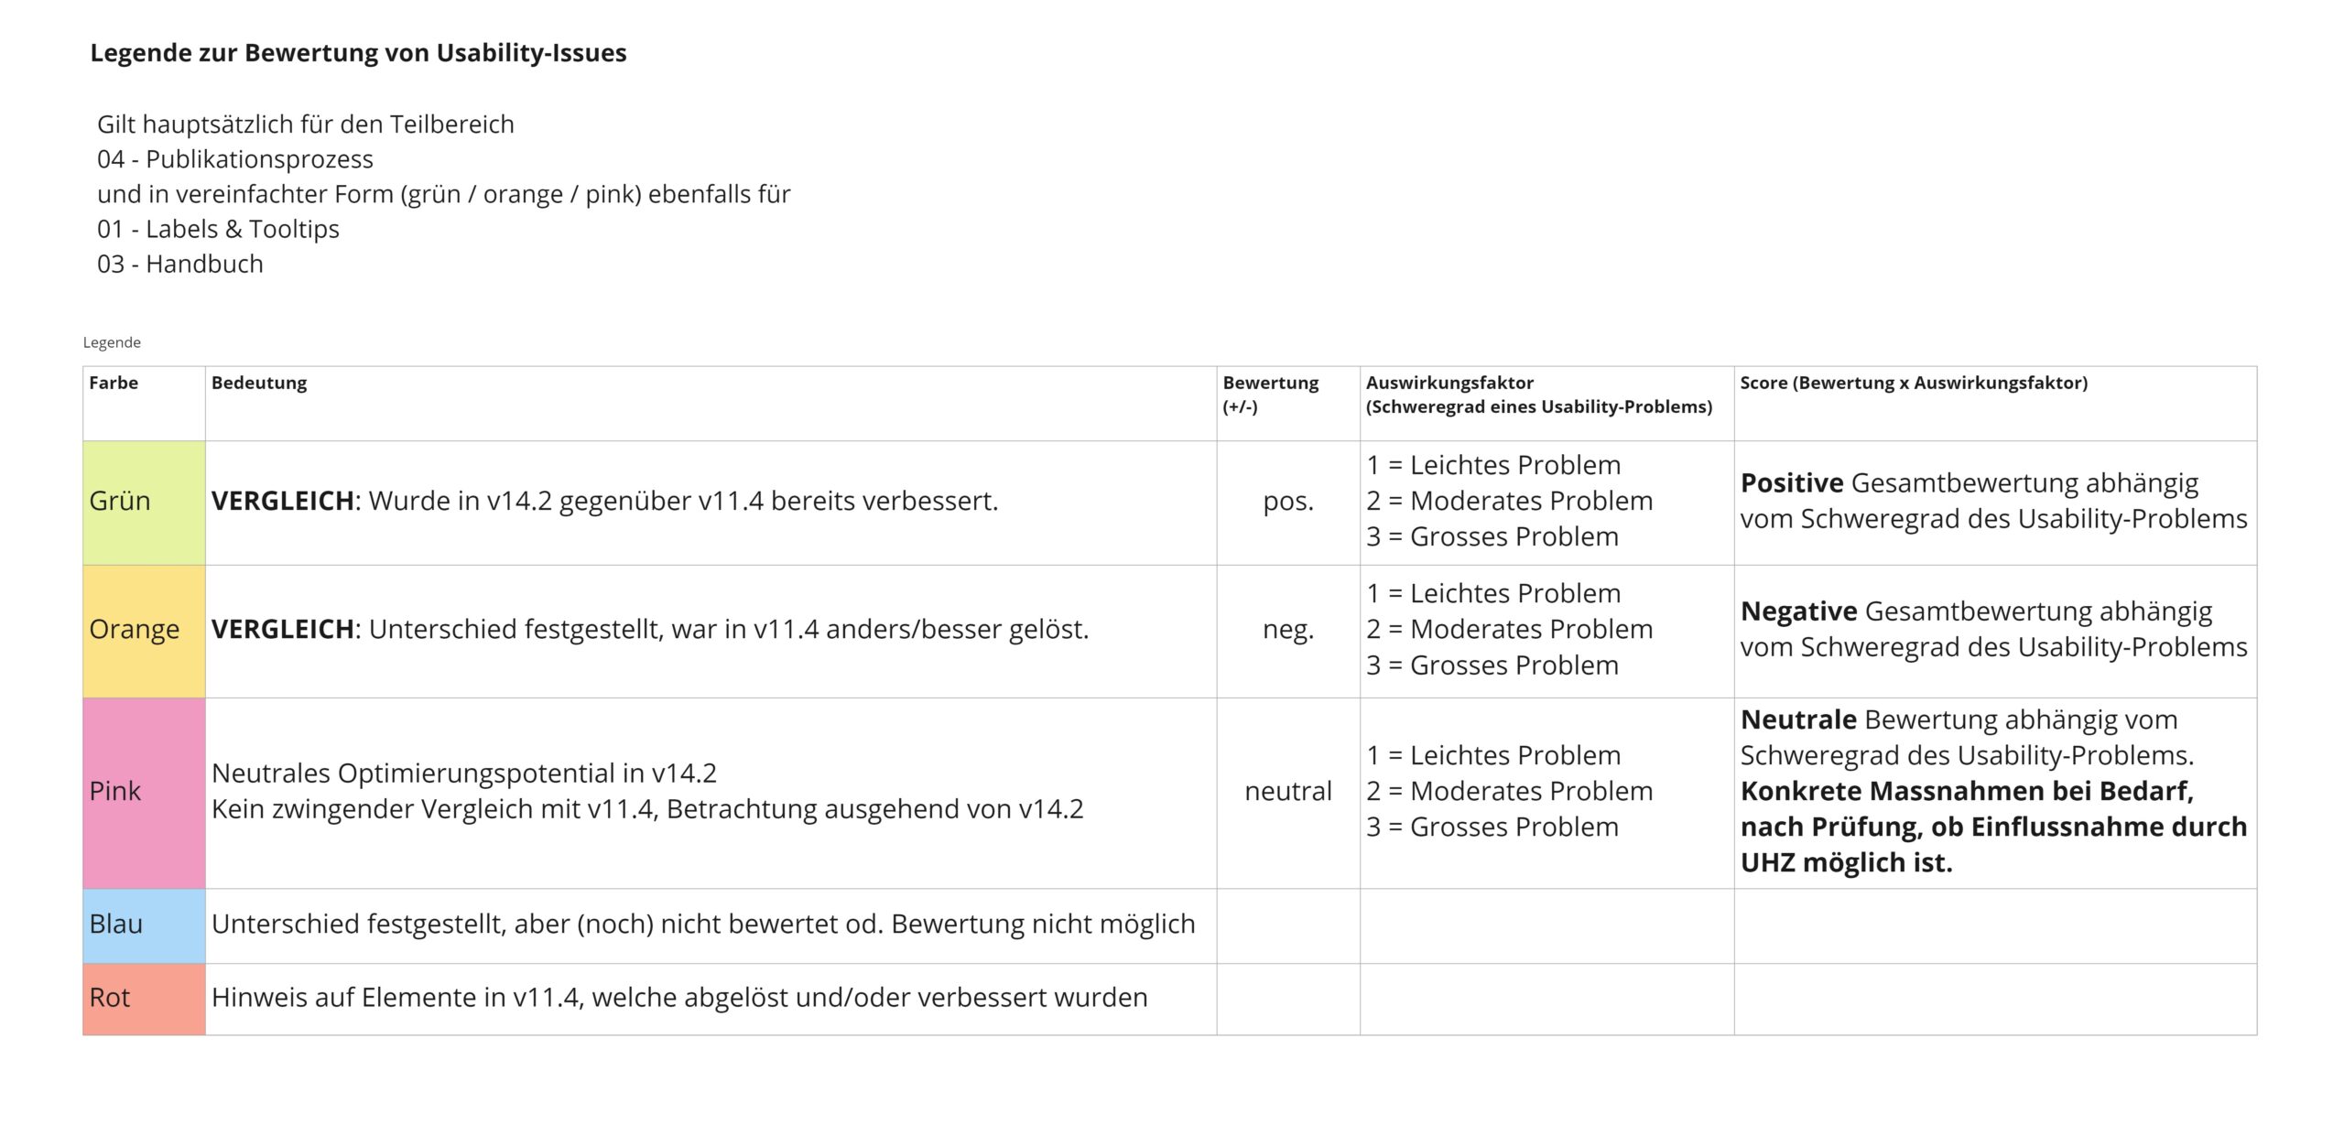Click the Positive Gesamtbewertung score cell
This screenshot has width=2344, height=1125.
[x=1993, y=501]
